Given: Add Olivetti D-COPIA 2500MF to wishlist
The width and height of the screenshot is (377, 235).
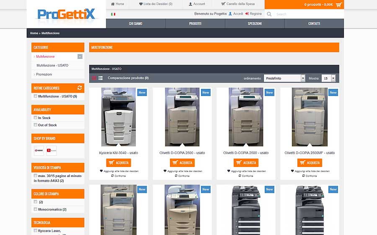Looking at the screenshot, I should 310,171.
